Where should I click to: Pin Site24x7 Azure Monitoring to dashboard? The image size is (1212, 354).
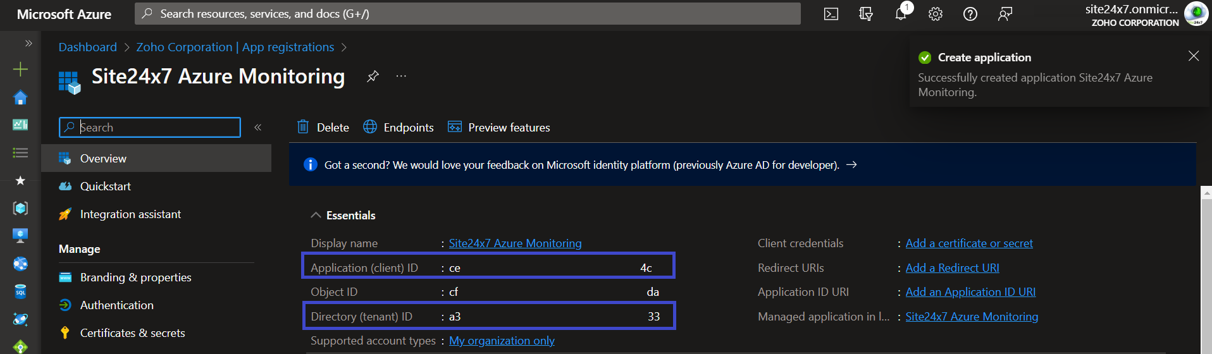[x=373, y=76]
